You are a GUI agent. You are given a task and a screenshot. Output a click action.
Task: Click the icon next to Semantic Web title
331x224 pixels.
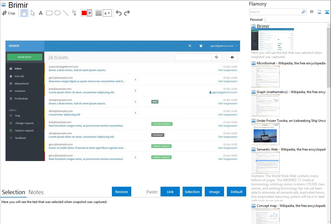coord(253,149)
